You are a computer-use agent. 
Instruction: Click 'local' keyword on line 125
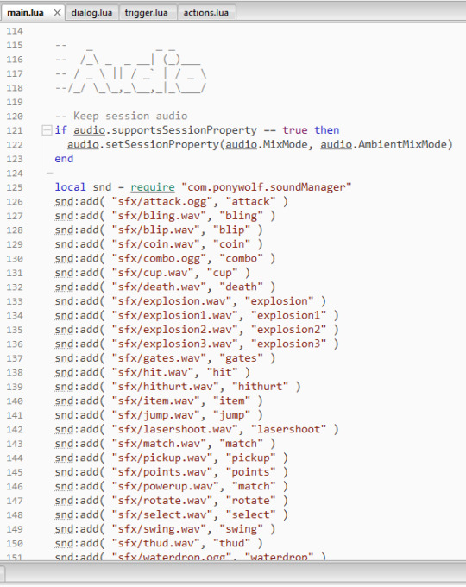click(x=71, y=187)
